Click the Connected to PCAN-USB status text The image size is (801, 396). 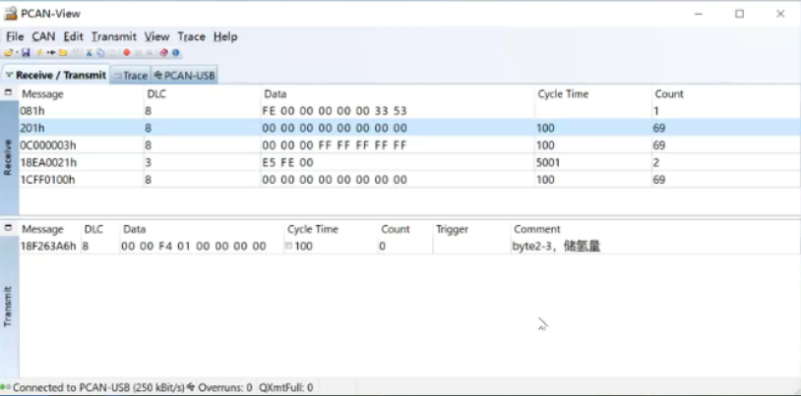tap(98, 387)
